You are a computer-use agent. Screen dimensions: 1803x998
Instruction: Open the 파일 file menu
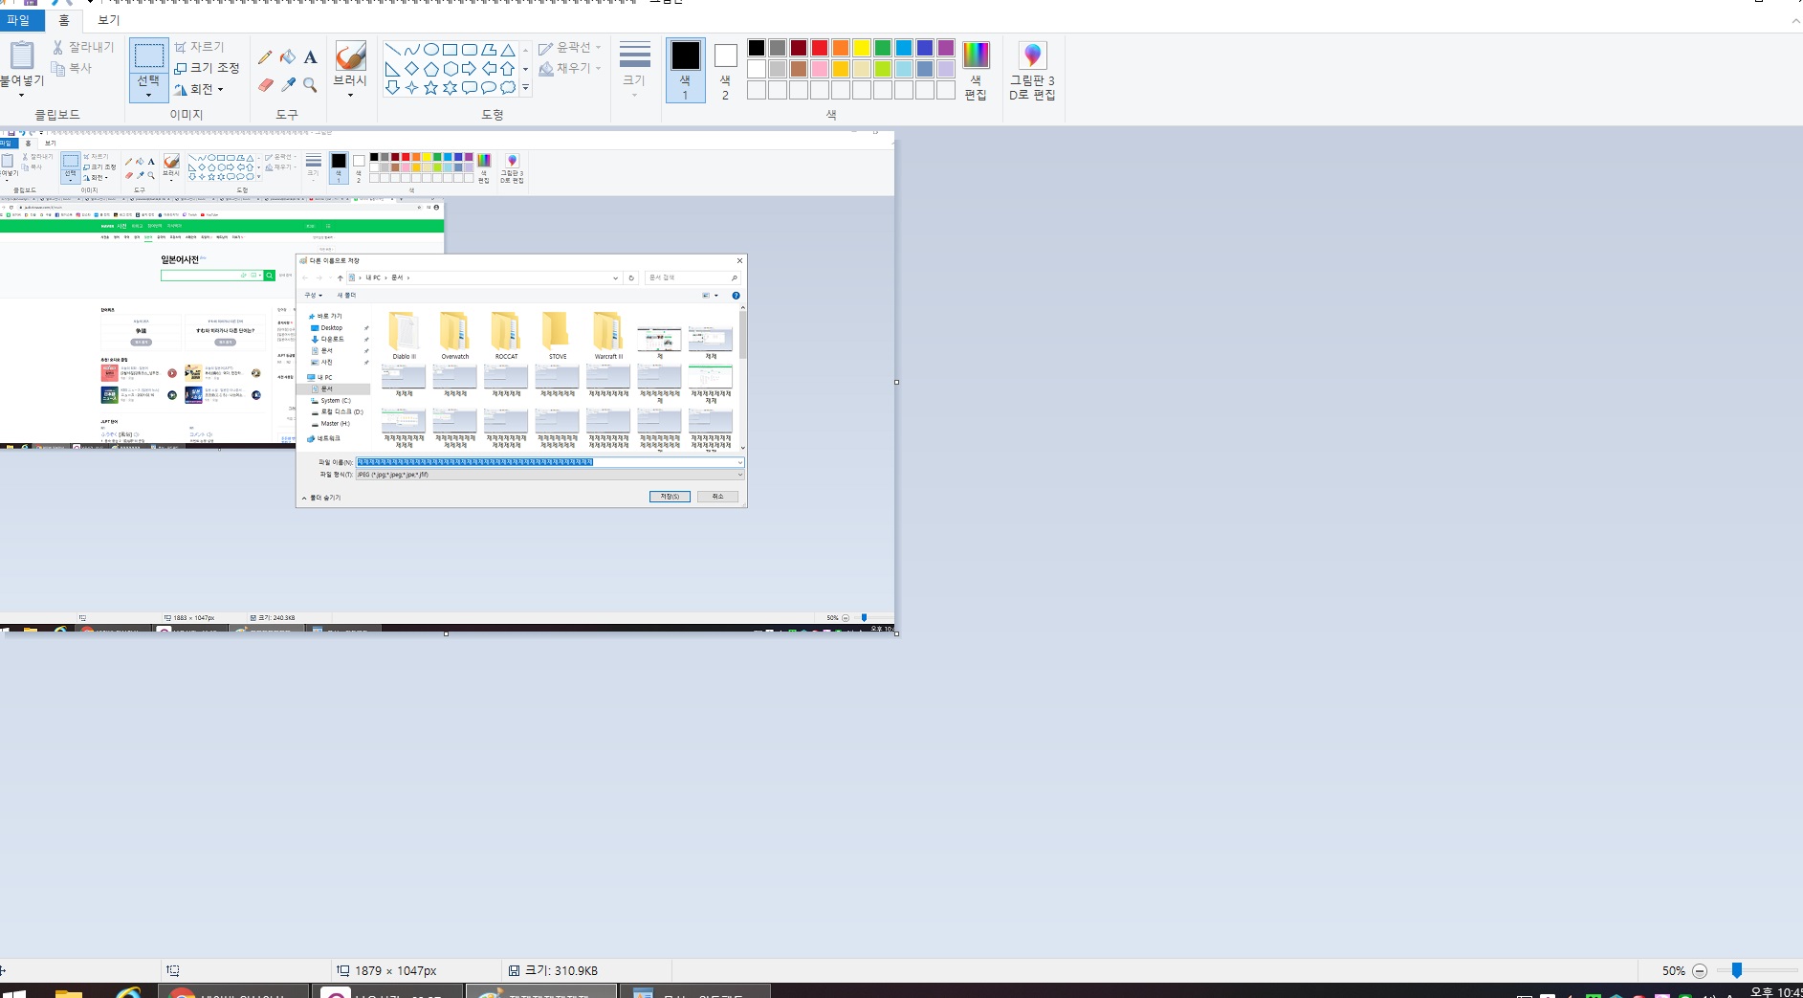coord(18,20)
